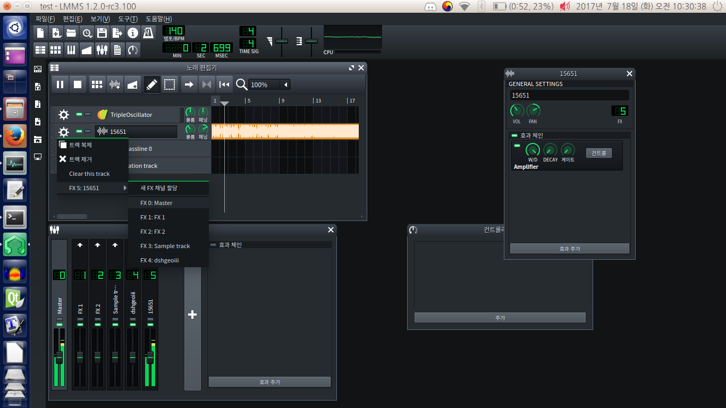Screen dimensions: 726x408
Task: Open the instrument plugins sidebar tab
Action: point(38,69)
